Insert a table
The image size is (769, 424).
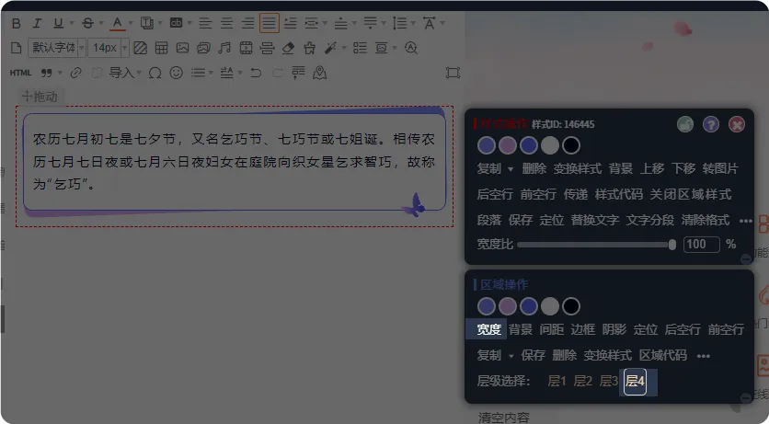[161, 48]
